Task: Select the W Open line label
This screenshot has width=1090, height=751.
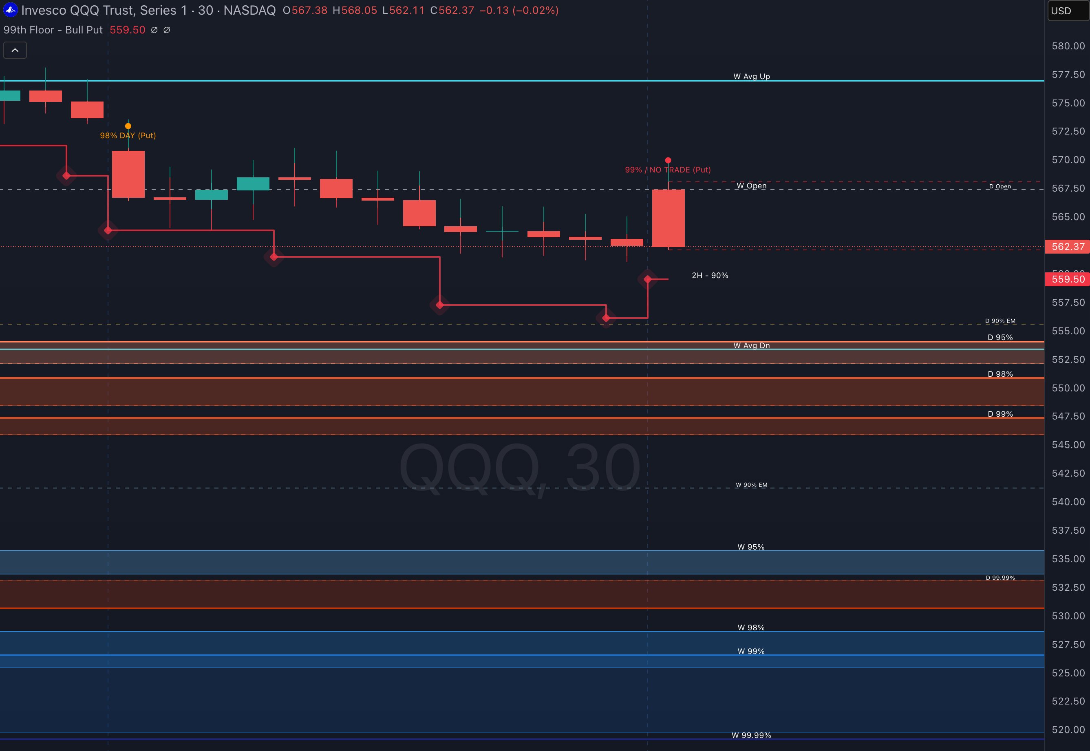Action: click(x=751, y=186)
